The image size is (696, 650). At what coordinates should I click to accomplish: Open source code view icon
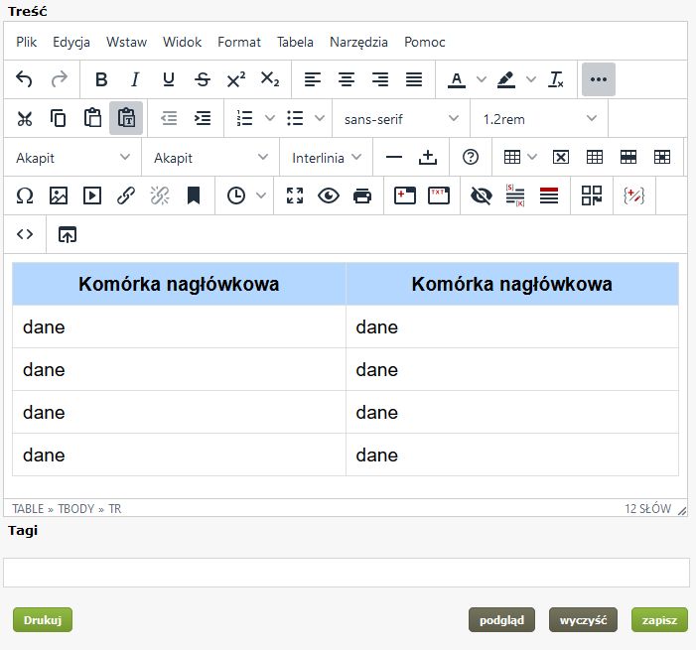click(x=25, y=234)
